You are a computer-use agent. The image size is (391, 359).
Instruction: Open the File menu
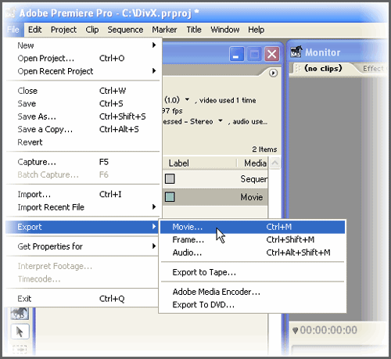13,30
